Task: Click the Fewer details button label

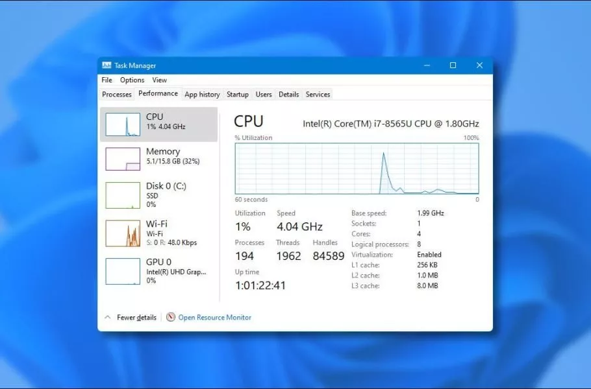Action: pyautogui.click(x=136, y=317)
